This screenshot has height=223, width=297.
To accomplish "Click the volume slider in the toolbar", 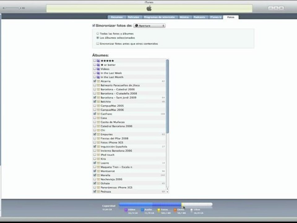I will click(13, 8).
